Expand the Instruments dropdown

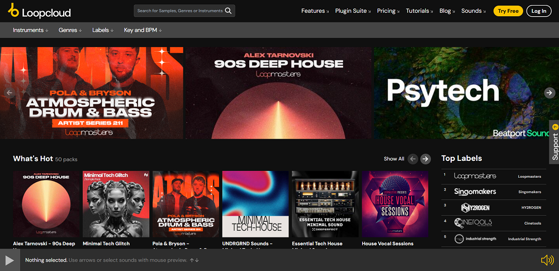click(30, 30)
